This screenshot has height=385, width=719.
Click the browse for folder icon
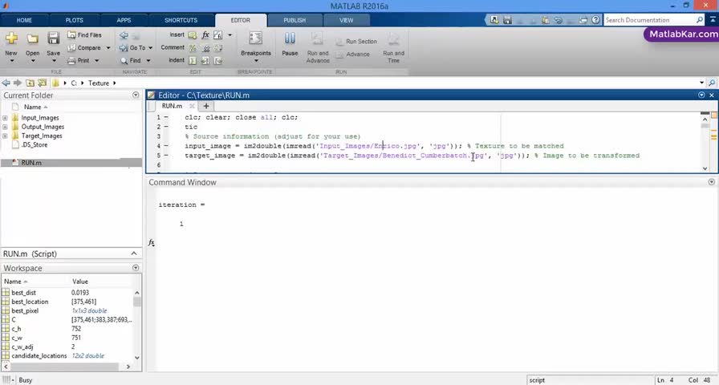pyautogui.click(x=43, y=83)
